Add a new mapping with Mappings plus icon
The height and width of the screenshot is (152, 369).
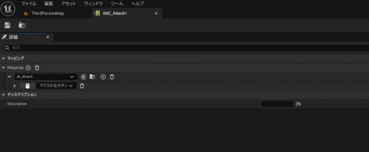[x=28, y=68]
